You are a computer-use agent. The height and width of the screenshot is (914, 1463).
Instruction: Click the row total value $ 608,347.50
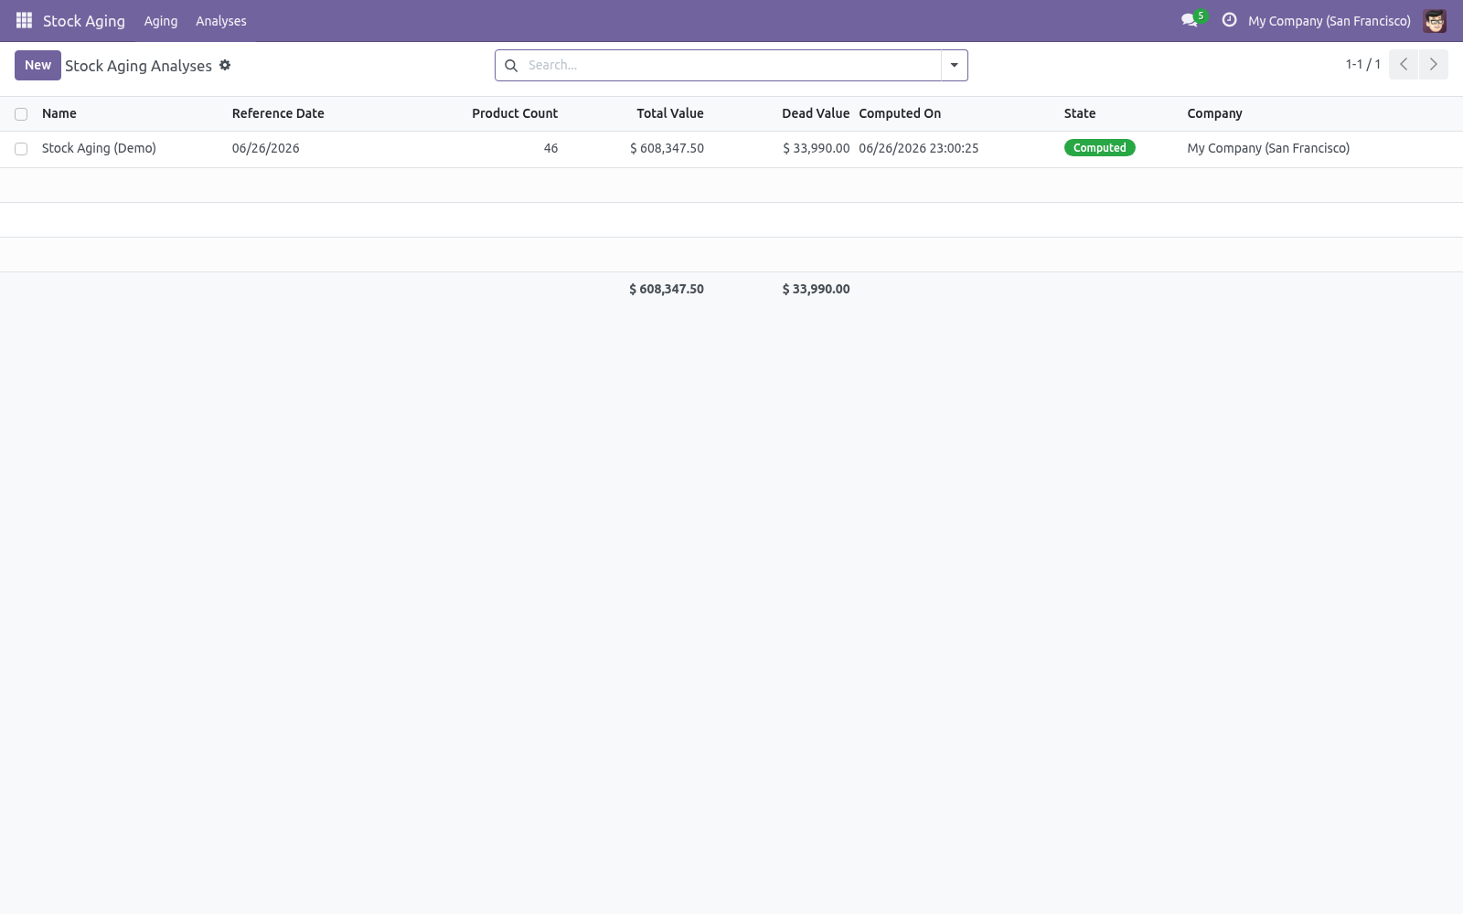667,148
